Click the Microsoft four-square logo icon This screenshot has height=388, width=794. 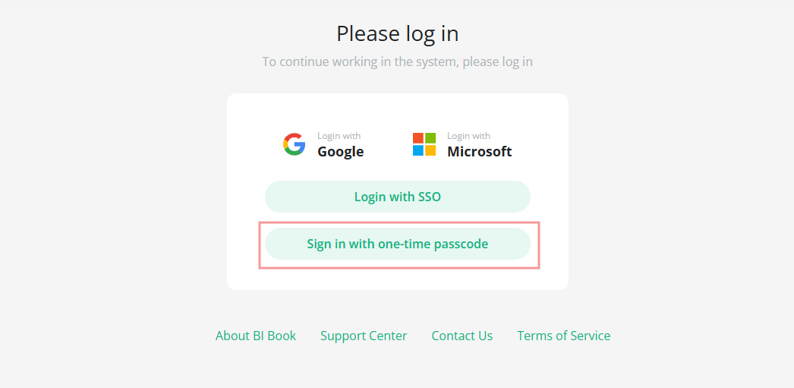[x=424, y=144]
